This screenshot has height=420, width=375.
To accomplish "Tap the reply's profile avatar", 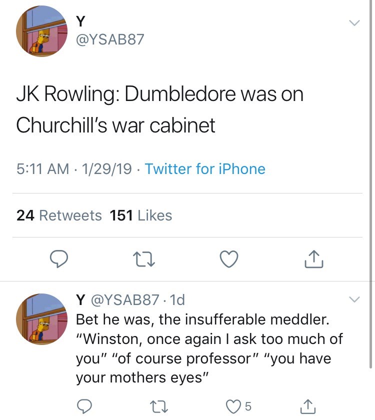I will pos(42,319).
